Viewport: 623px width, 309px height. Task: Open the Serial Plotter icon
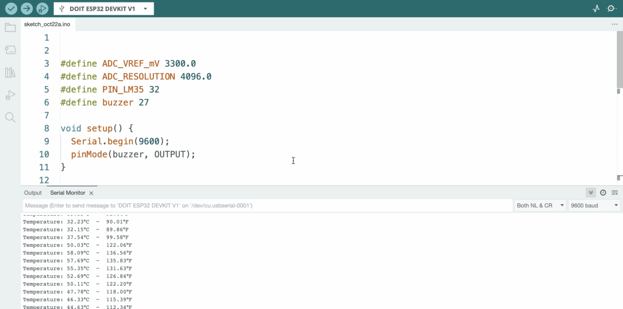[x=596, y=8]
